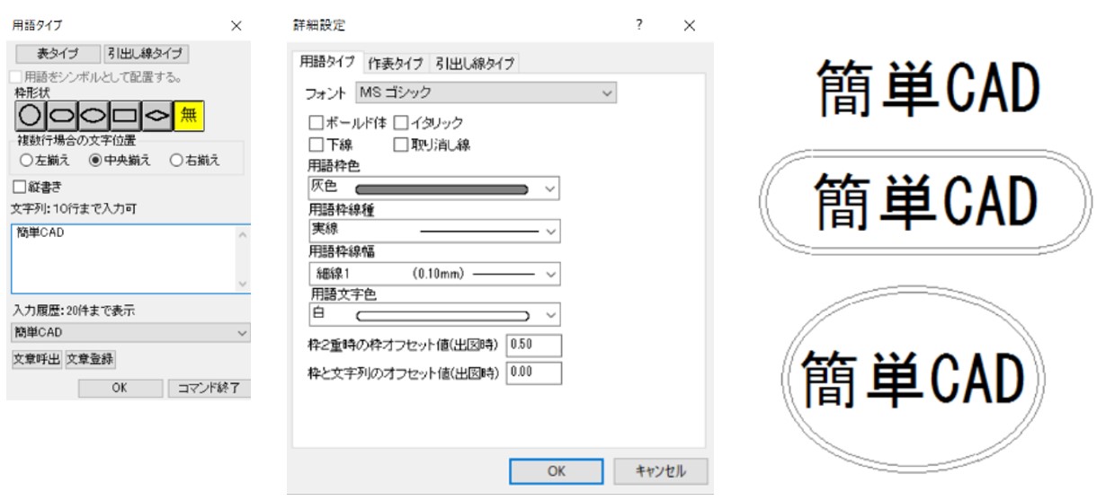The height and width of the screenshot is (500, 1097).
Task: Select the rounded capsule frame shape
Action: (x=61, y=114)
